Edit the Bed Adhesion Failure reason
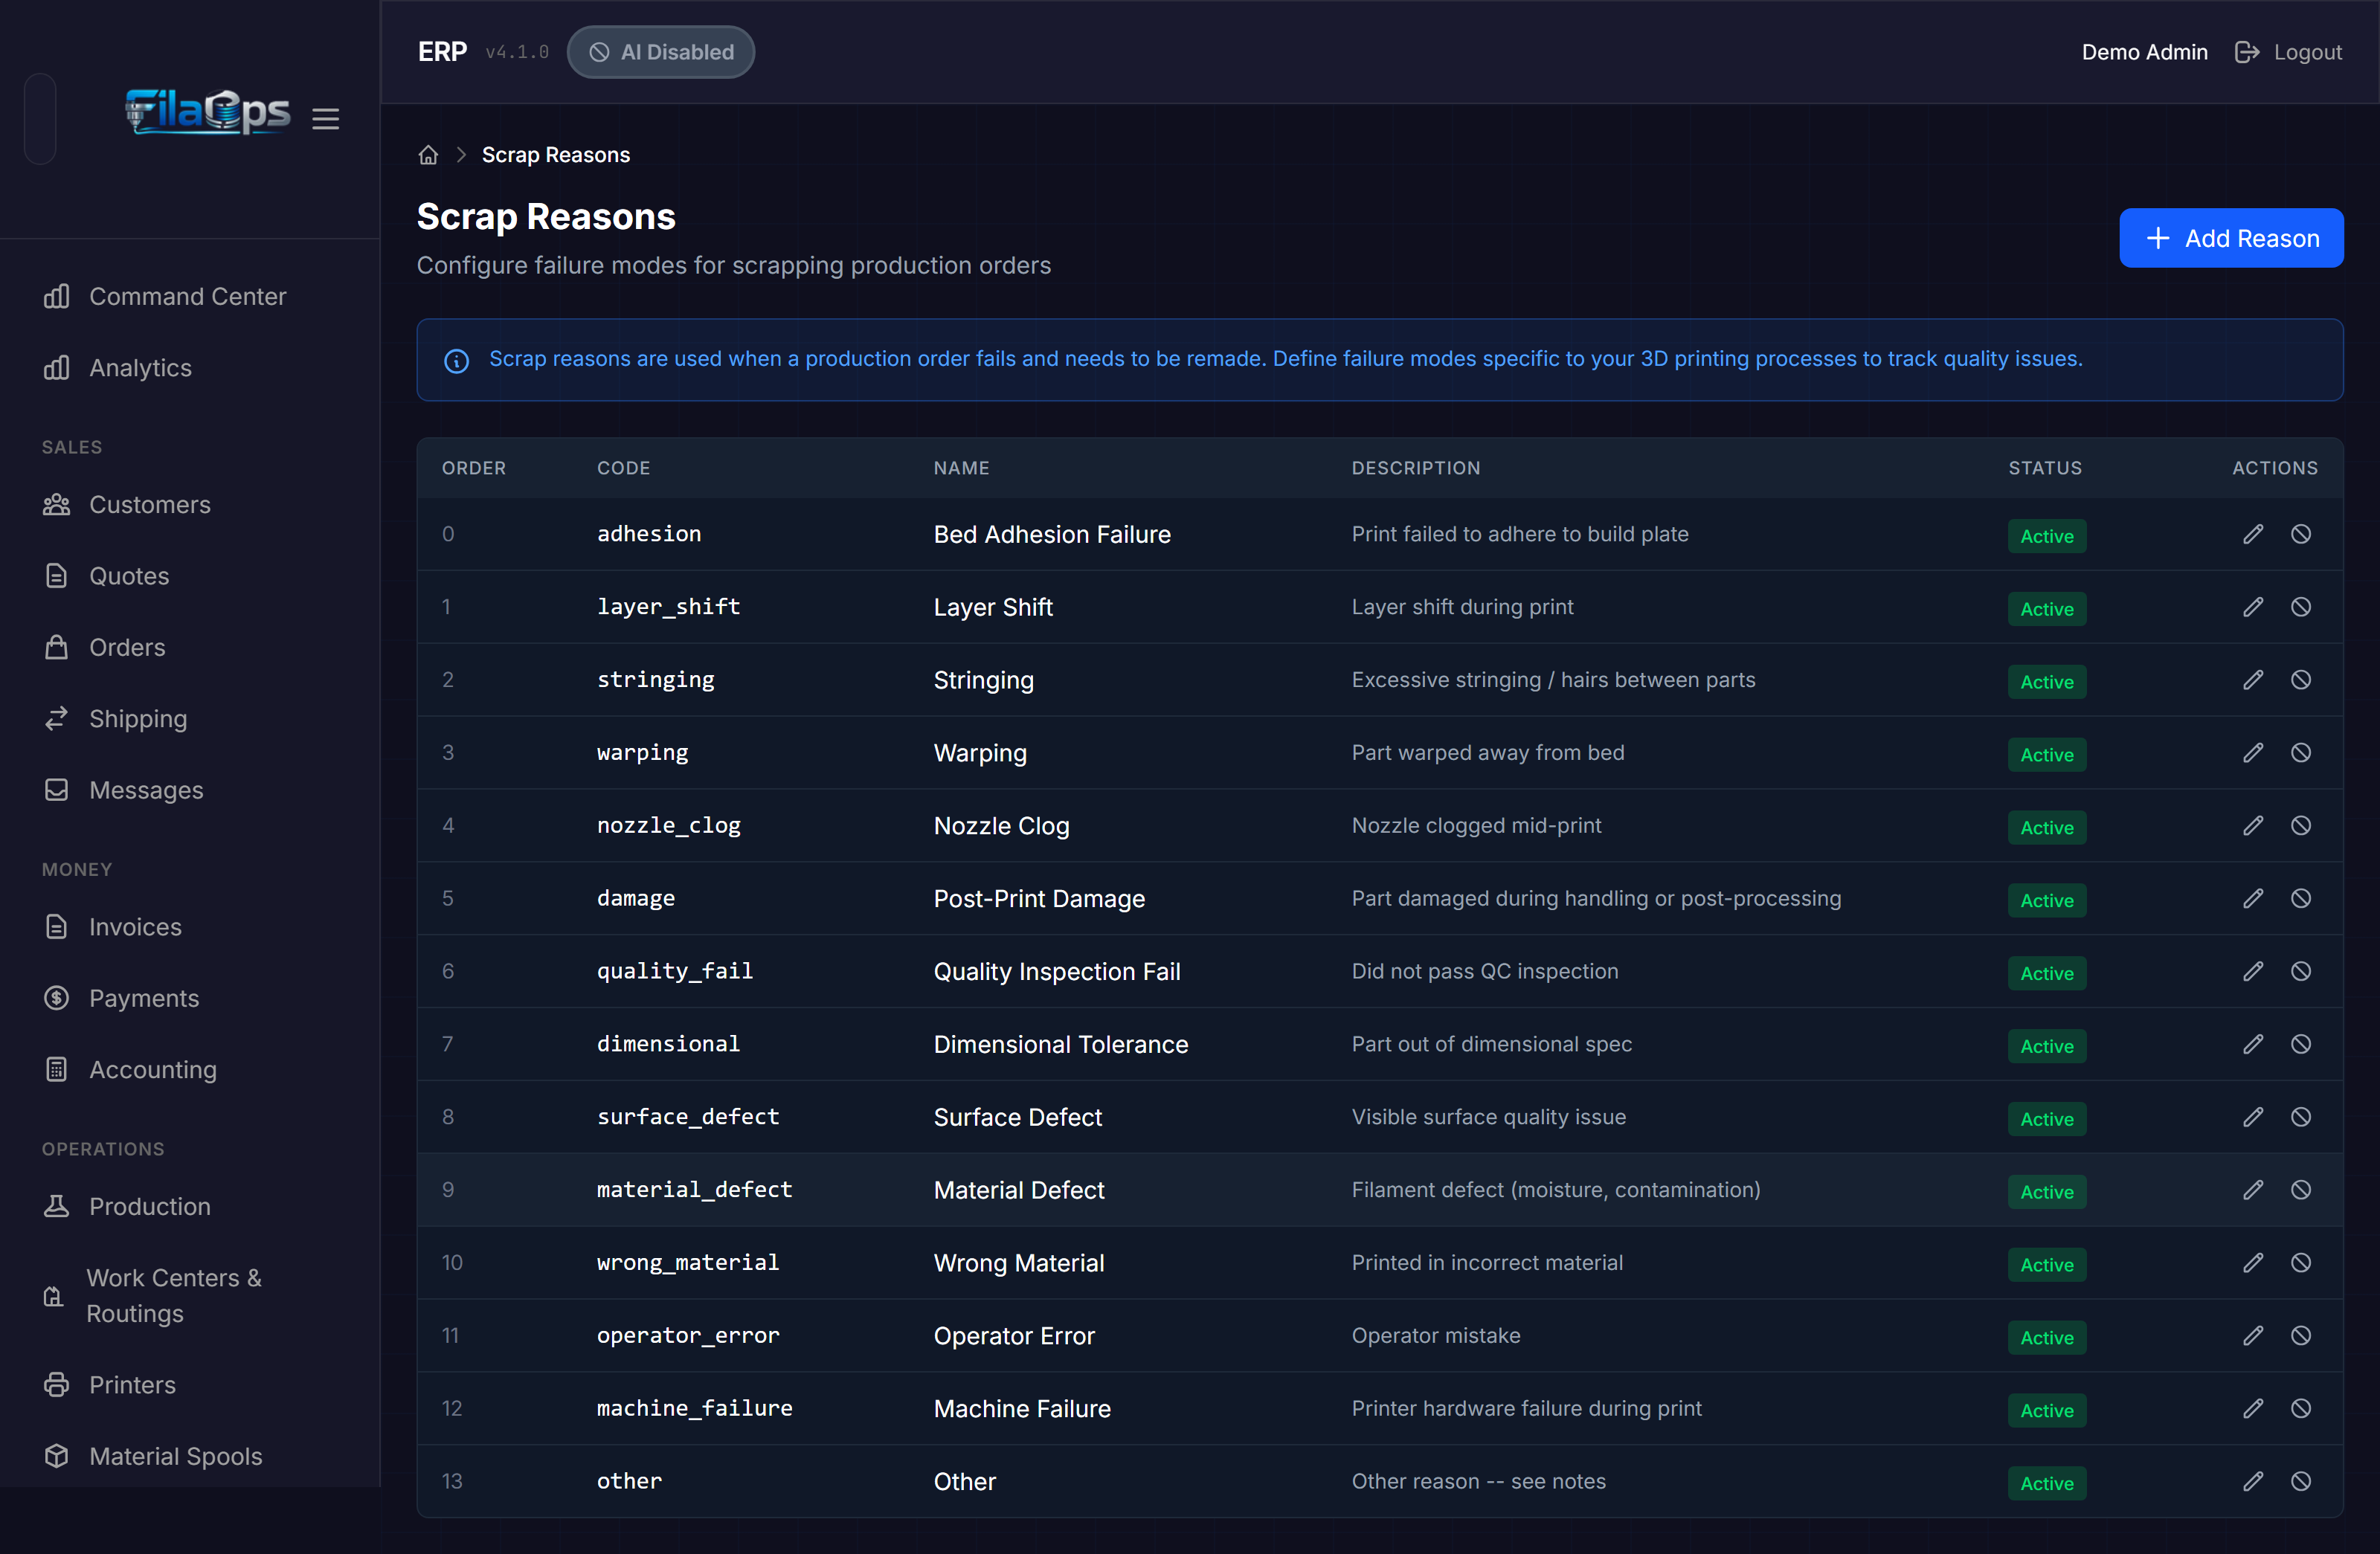The height and width of the screenshot is (1554, 2380). pyautogui.click(x=2253, y=534)
